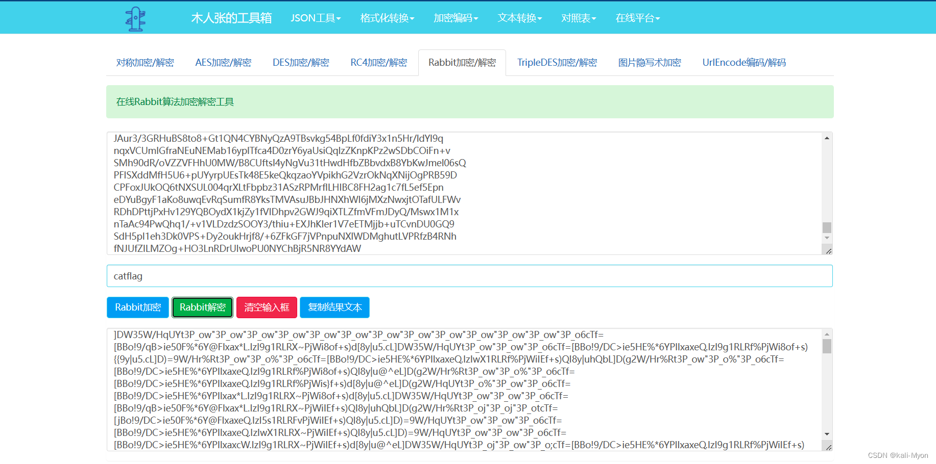Open the 对照表 menu
Viewport: 936px width, 464px height.
[x=579, y=17]
